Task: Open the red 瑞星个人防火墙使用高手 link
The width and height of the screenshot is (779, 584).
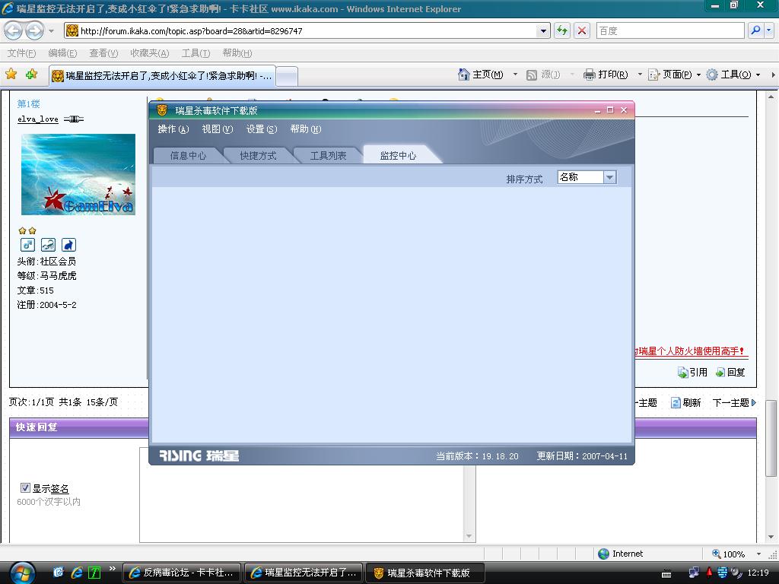Action: 691,351
